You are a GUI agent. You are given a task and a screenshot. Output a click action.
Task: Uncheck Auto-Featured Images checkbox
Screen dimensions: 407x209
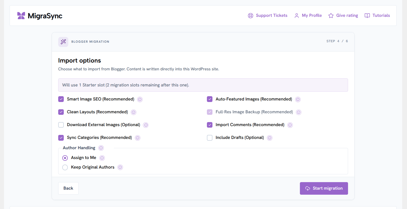pos(210,99)
